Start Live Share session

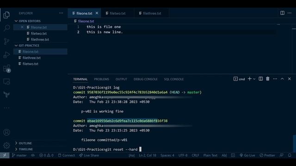89,155
